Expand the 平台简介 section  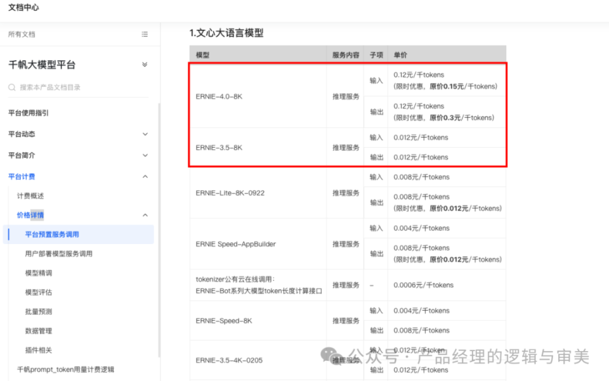[145, 155]
